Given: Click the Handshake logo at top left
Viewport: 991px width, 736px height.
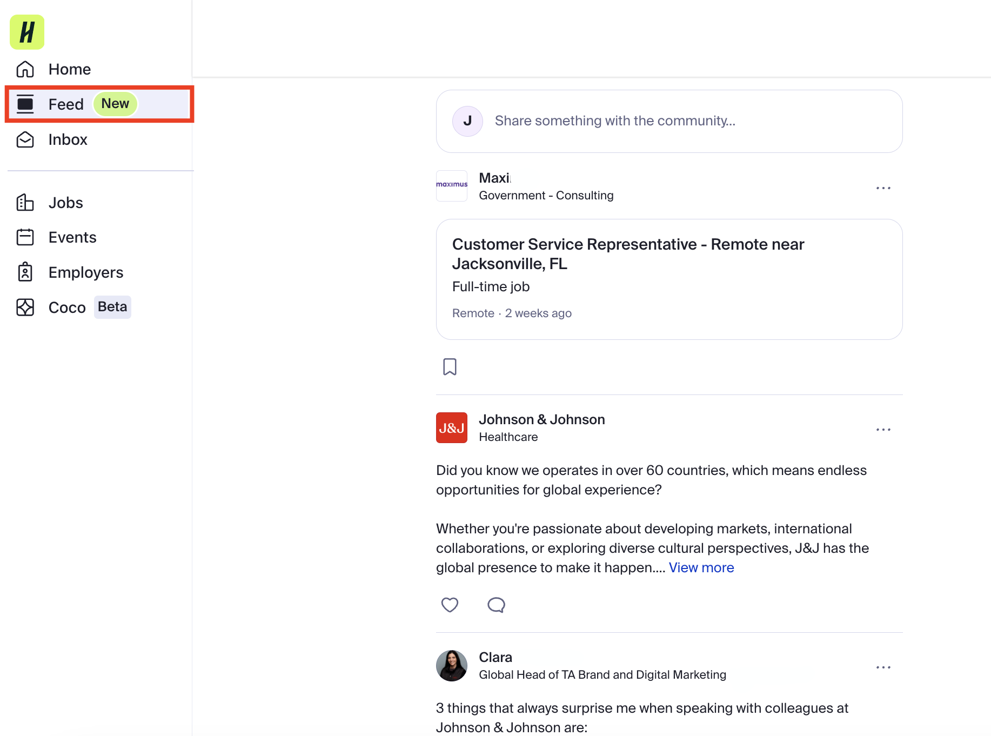Looking at the screenshot, I should (x=26, y=32).
